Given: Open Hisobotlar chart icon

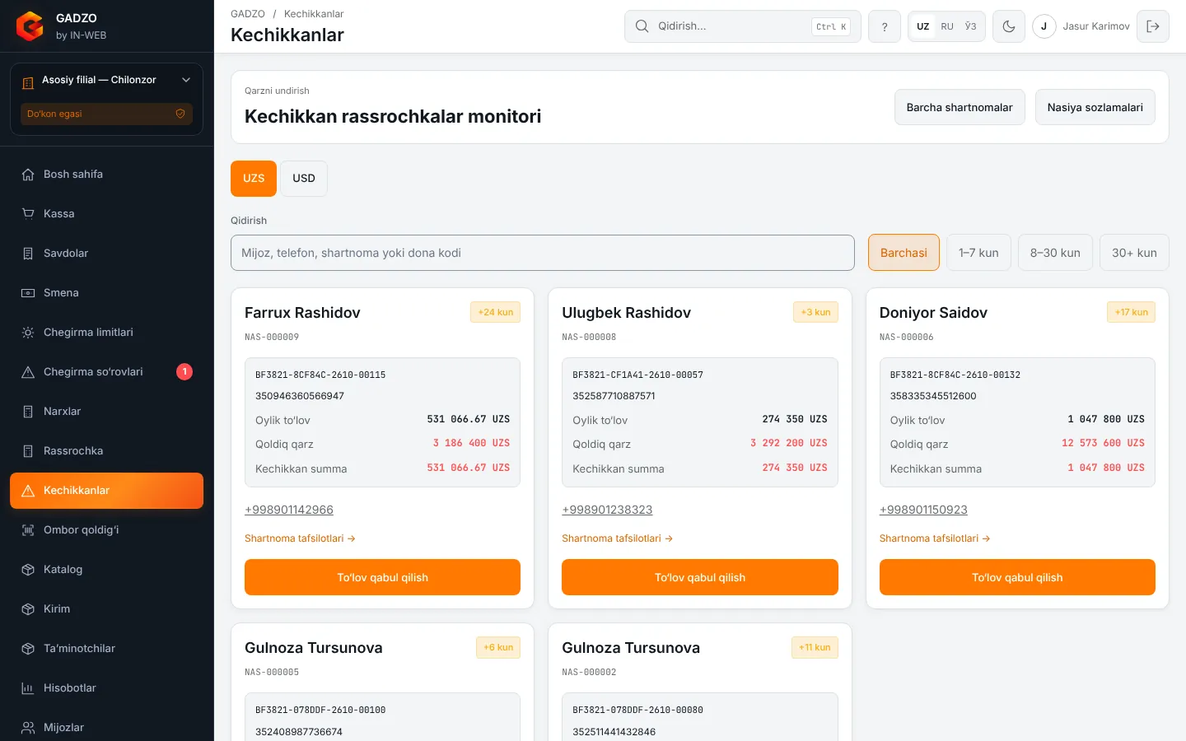Looking at the screenshot, I should 28,688.
